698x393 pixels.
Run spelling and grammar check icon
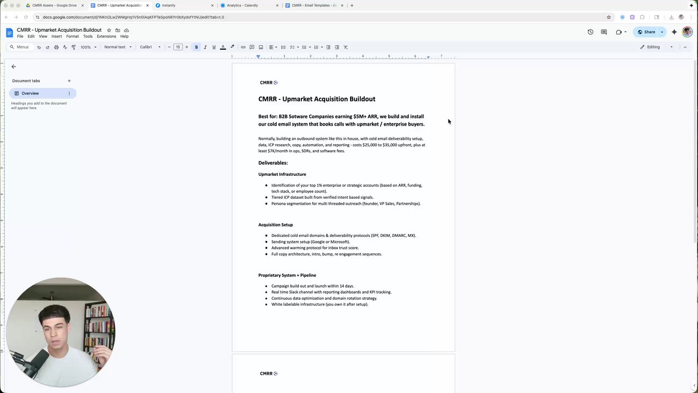tap(65, 47)
